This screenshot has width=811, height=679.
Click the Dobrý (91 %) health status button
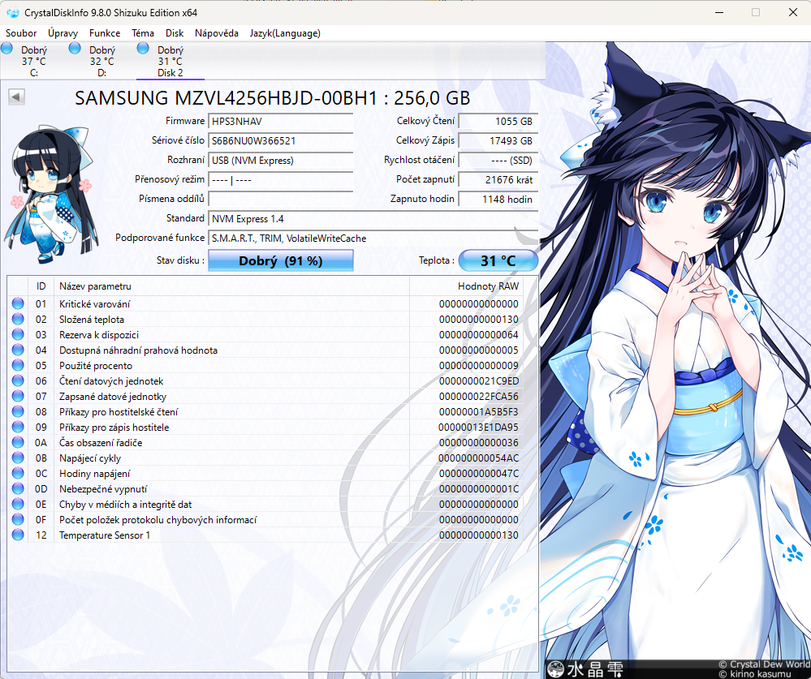(x=281, y=260)
